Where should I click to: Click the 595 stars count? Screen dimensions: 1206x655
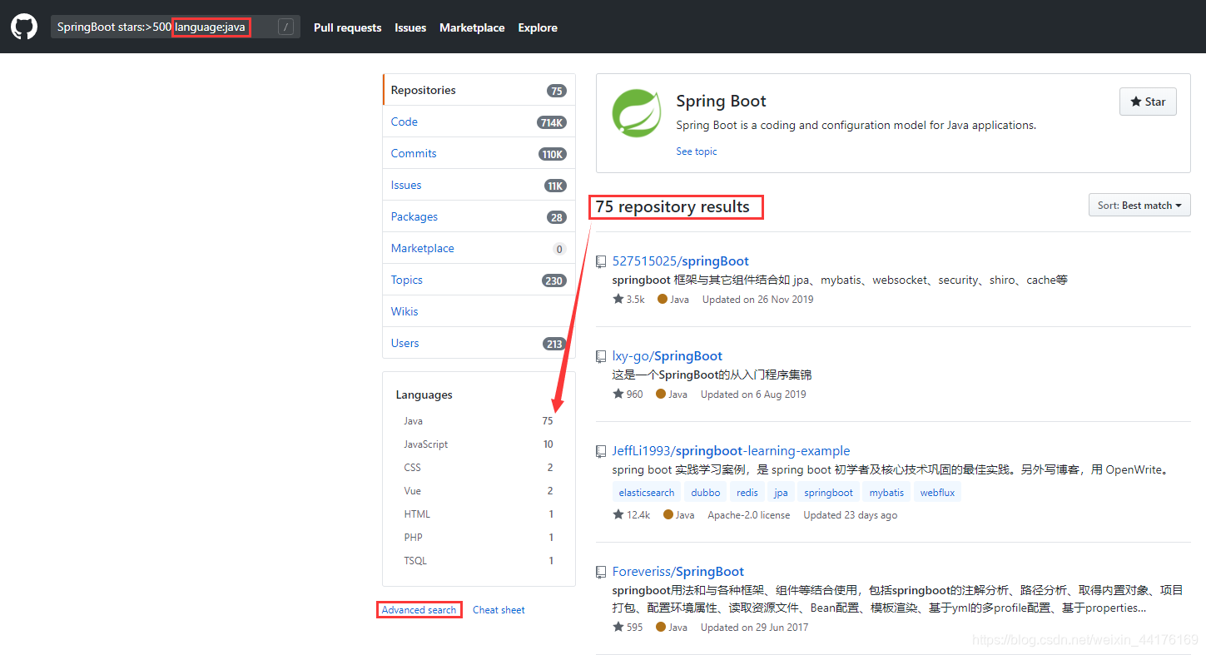[x=628, y=628]
